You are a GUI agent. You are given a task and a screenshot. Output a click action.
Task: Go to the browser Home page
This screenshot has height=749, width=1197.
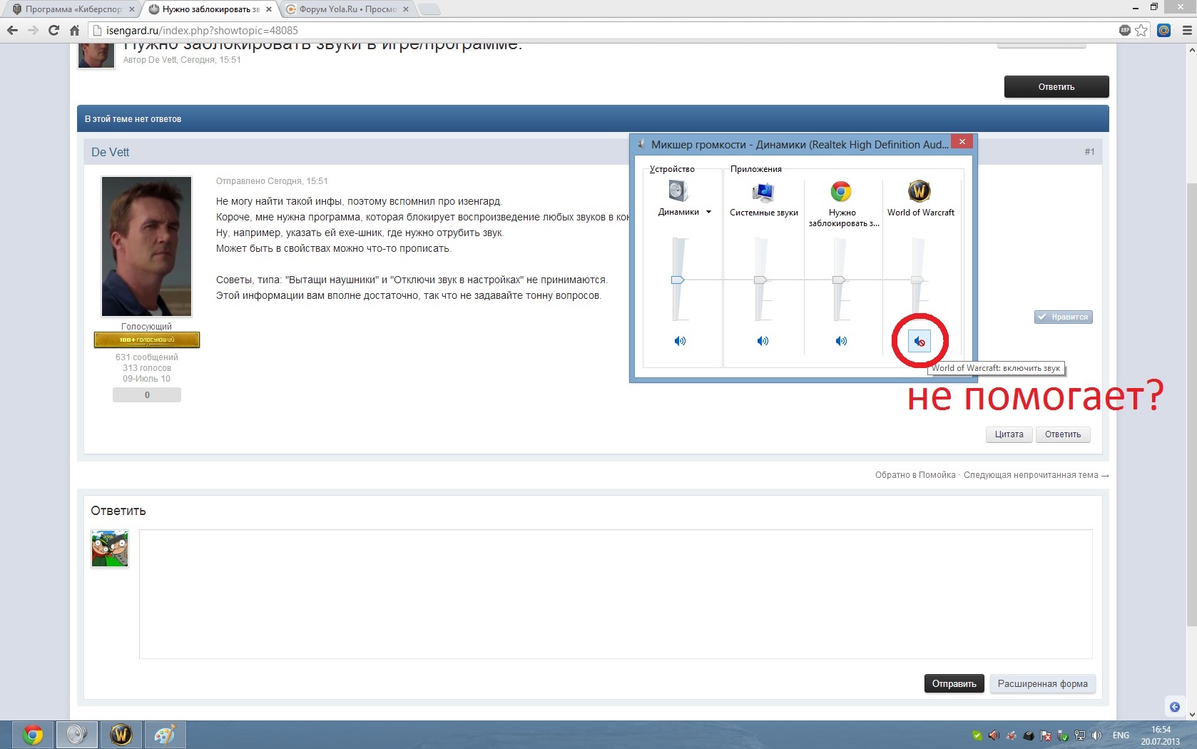74,30
